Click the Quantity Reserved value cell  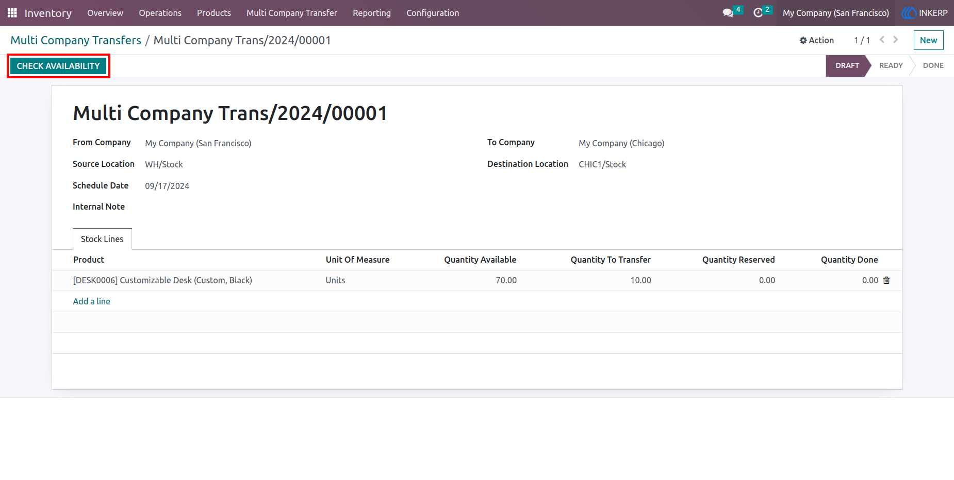click(767, 280)
